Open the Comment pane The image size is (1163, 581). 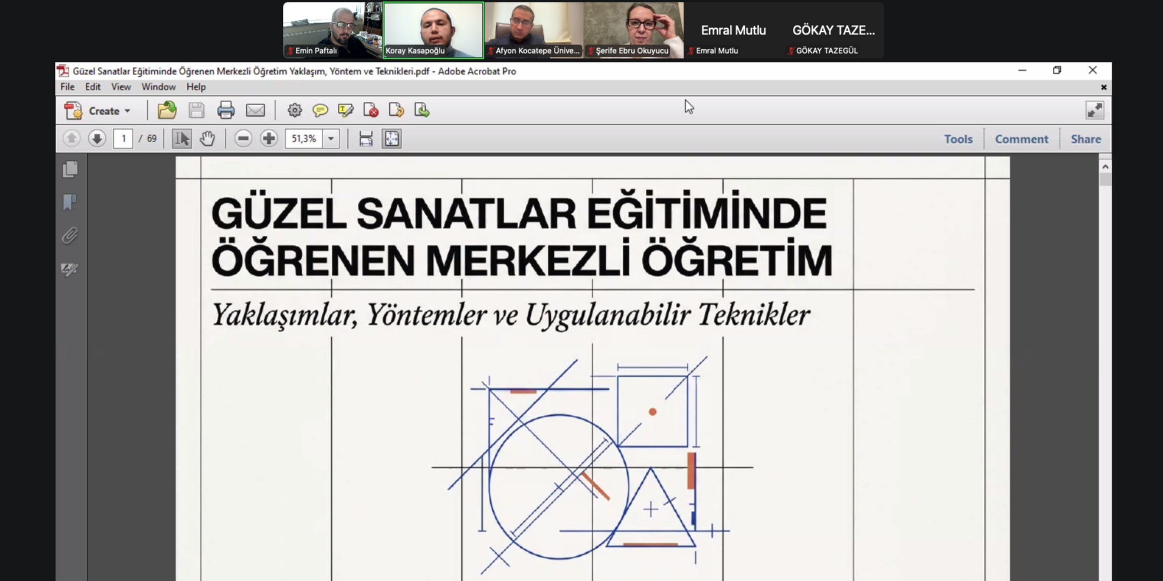click(x=1021, y=139)
